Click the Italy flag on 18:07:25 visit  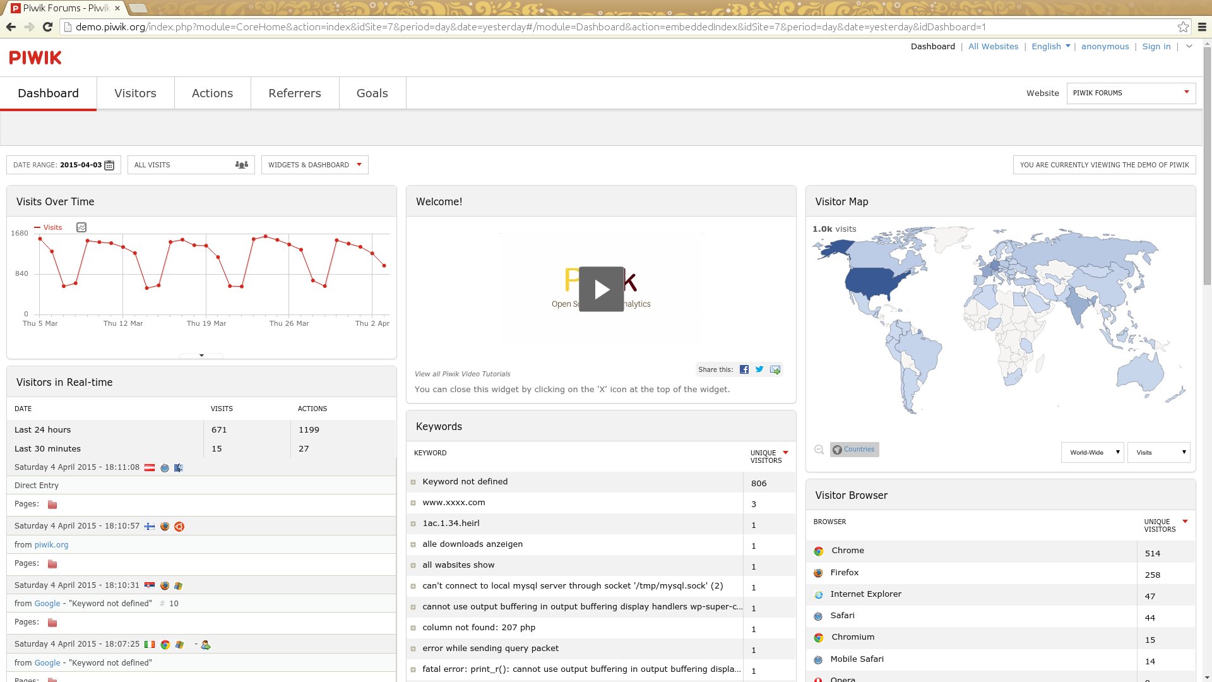click(150, 645)
